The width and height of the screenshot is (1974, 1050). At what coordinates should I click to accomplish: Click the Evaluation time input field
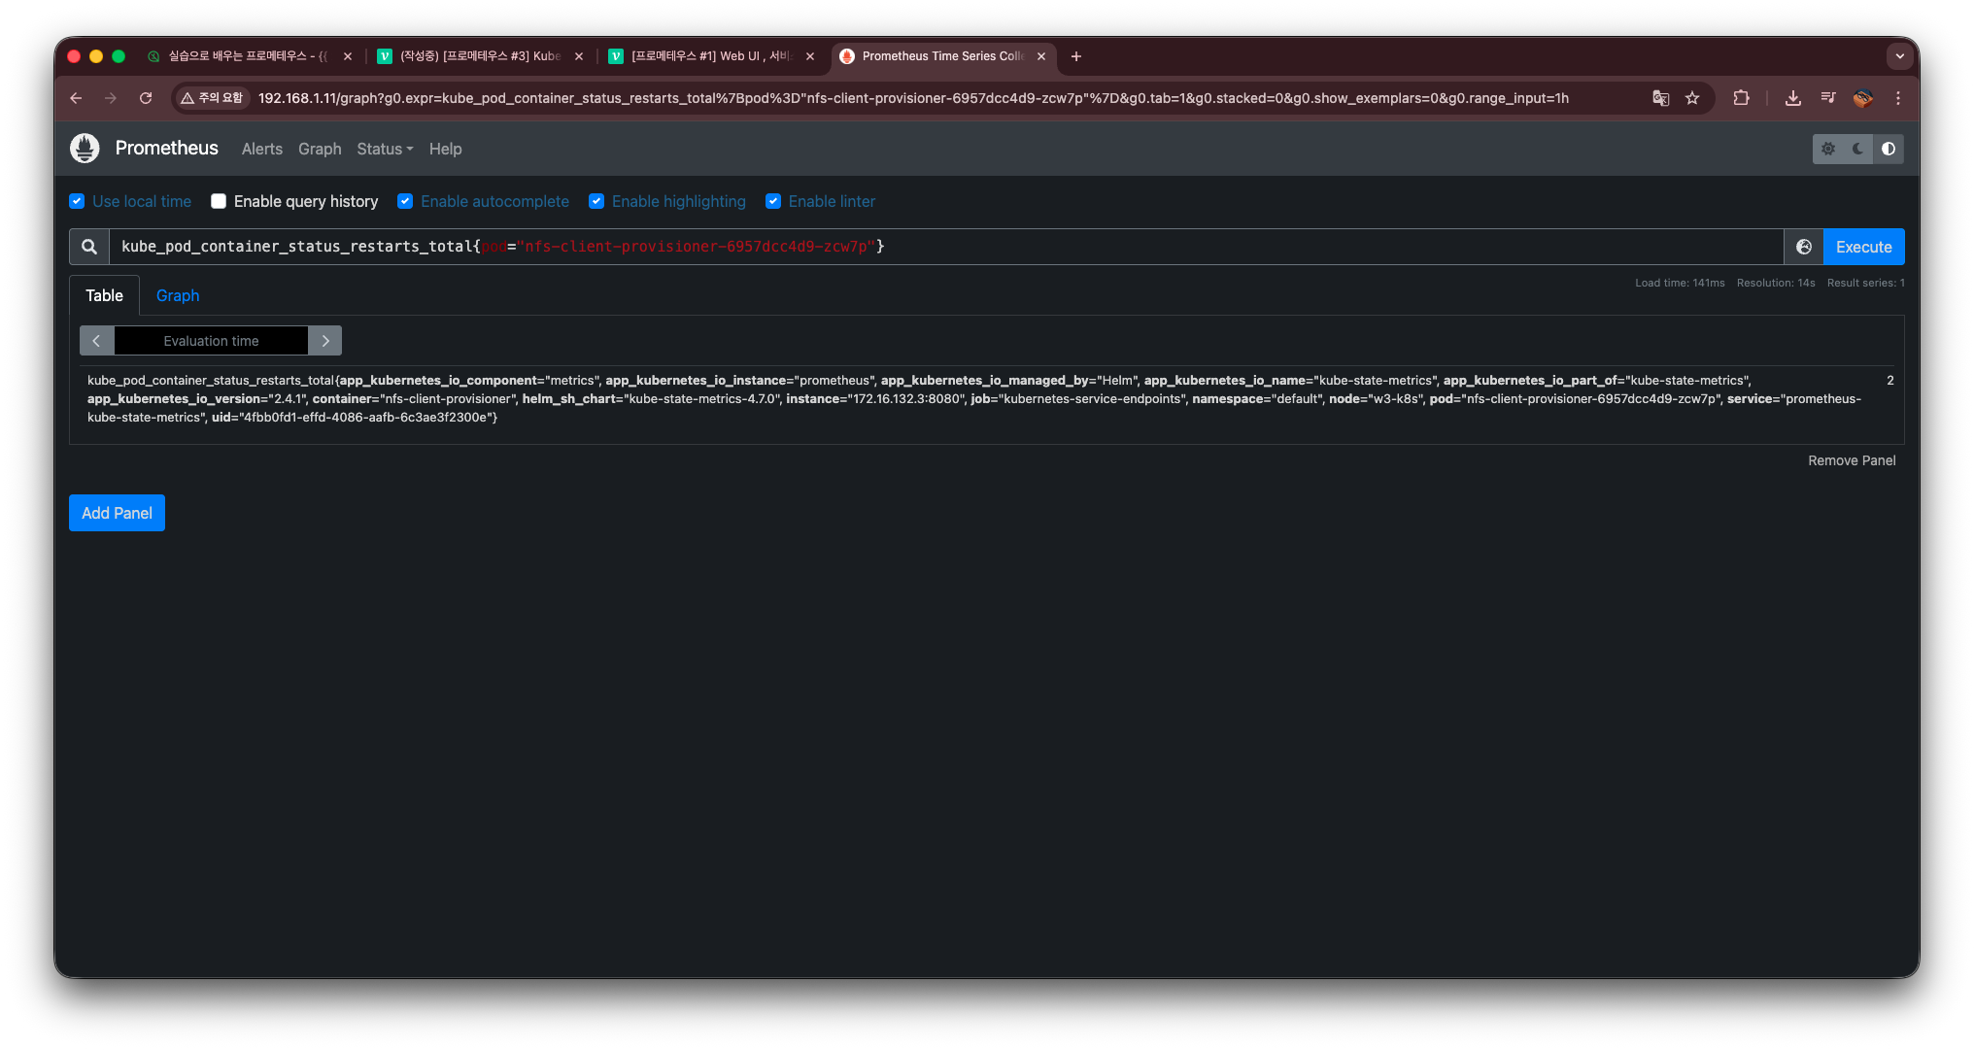point(211,341)
